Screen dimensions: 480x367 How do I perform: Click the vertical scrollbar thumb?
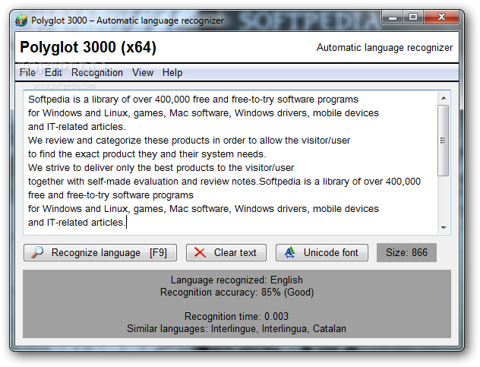[444, 141]
